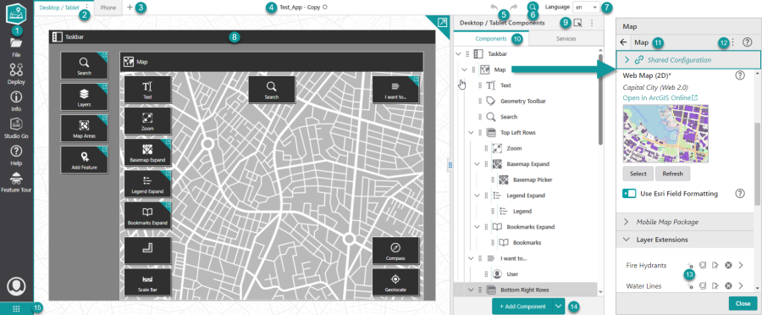The height and width of the screenshot is (315, 762).
Task: Open the Language dropdown
Action: tap(586, 8)
